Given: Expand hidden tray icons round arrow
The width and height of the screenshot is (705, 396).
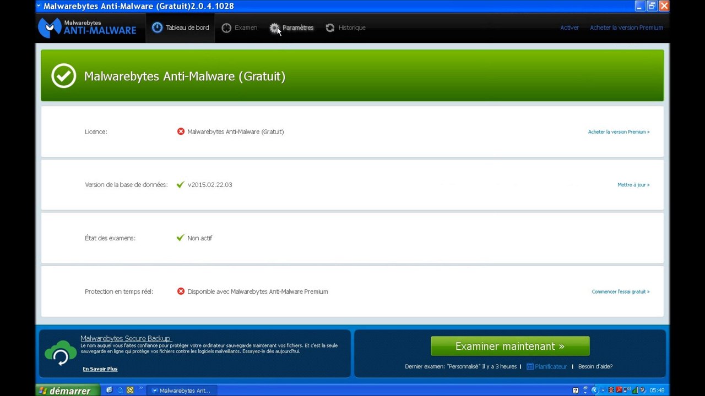Looking at the screenshot, I should 595,391.
